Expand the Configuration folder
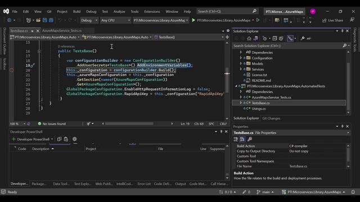Image resolution: width=360 pixels, height=202 pixels. (x=241, y=58)
